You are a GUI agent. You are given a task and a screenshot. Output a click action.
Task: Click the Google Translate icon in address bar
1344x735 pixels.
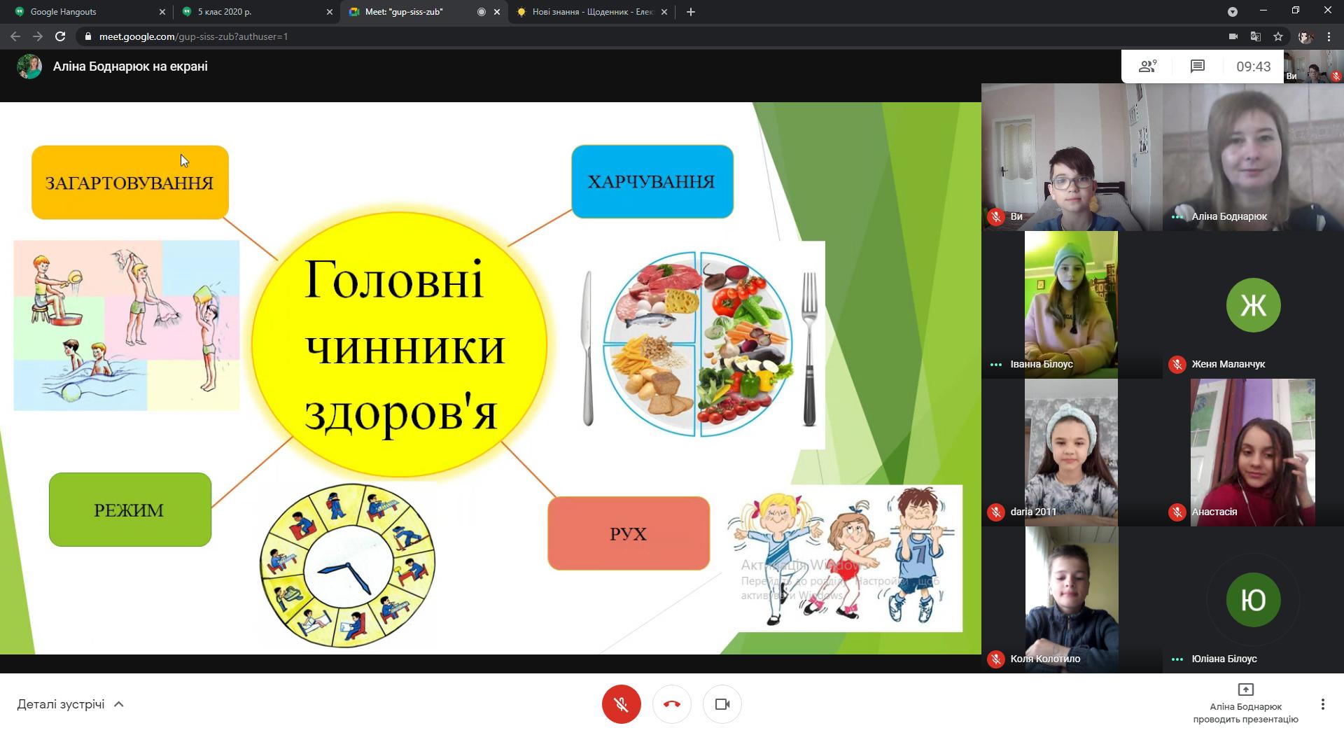click(1256, 36)
